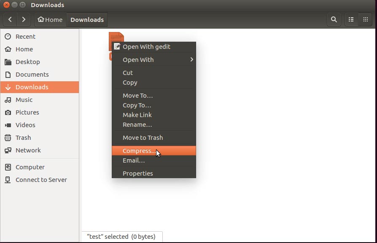The height and width of the screenshot is (243, 377).
Task: Click the Home house icon in sidebar
Action: tap(8, 49)
